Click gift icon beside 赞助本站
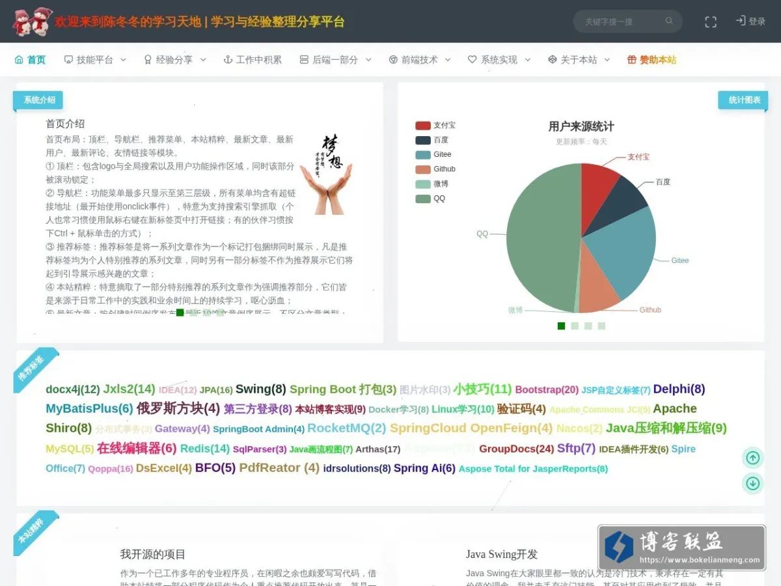 coord(631,60)
